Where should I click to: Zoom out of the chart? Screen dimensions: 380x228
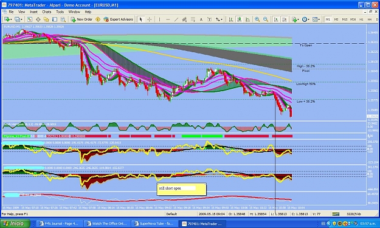pyautogui.click(x=266, y=19)
